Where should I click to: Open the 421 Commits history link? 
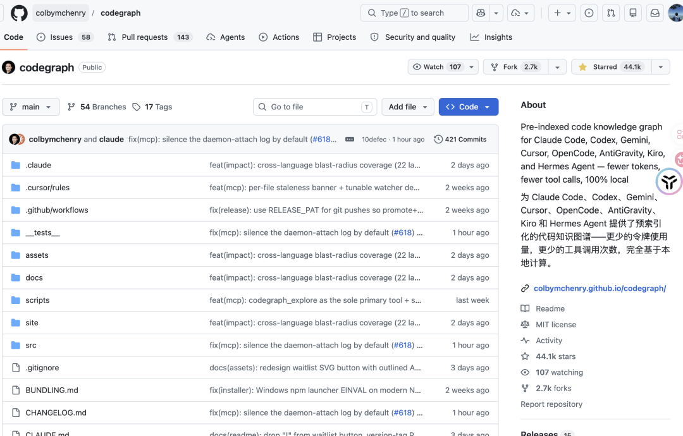[460, 139]
